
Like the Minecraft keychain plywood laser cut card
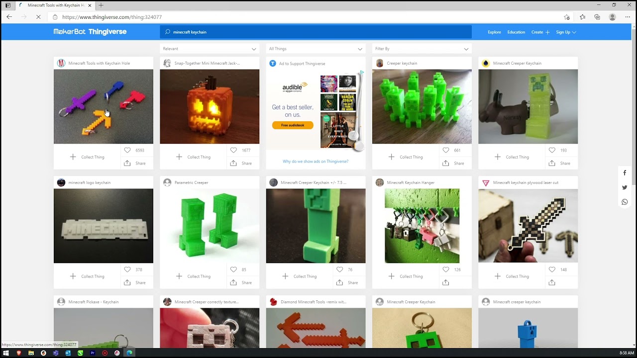point(552,269)
